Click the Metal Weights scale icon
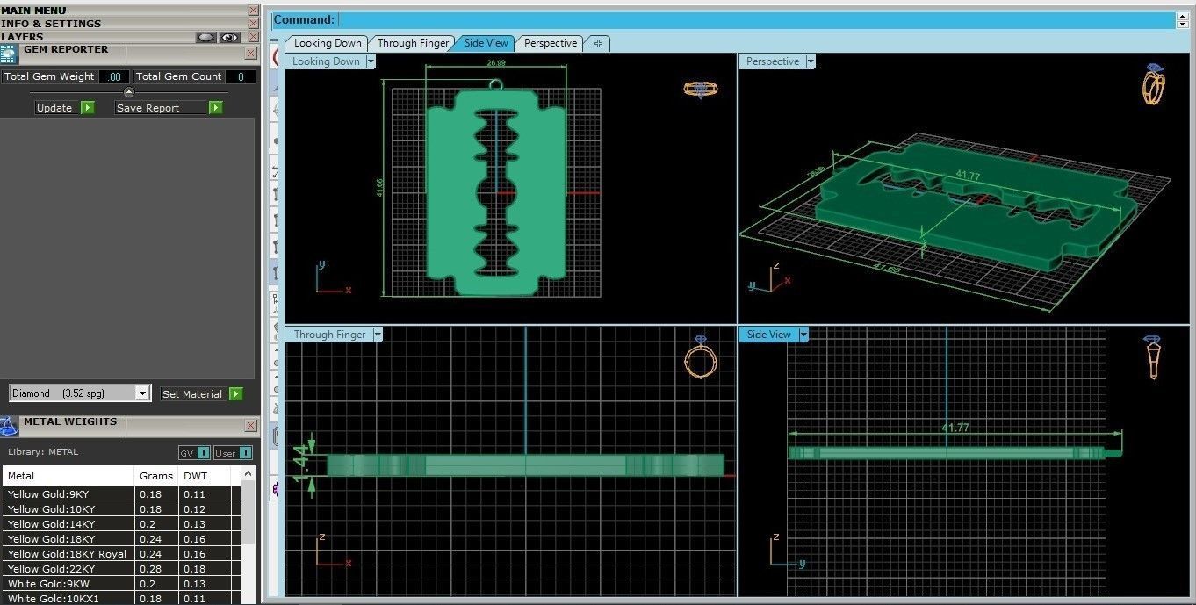Image resolution: width=1196 pixels, height=605 pixels. coord(8,426)
